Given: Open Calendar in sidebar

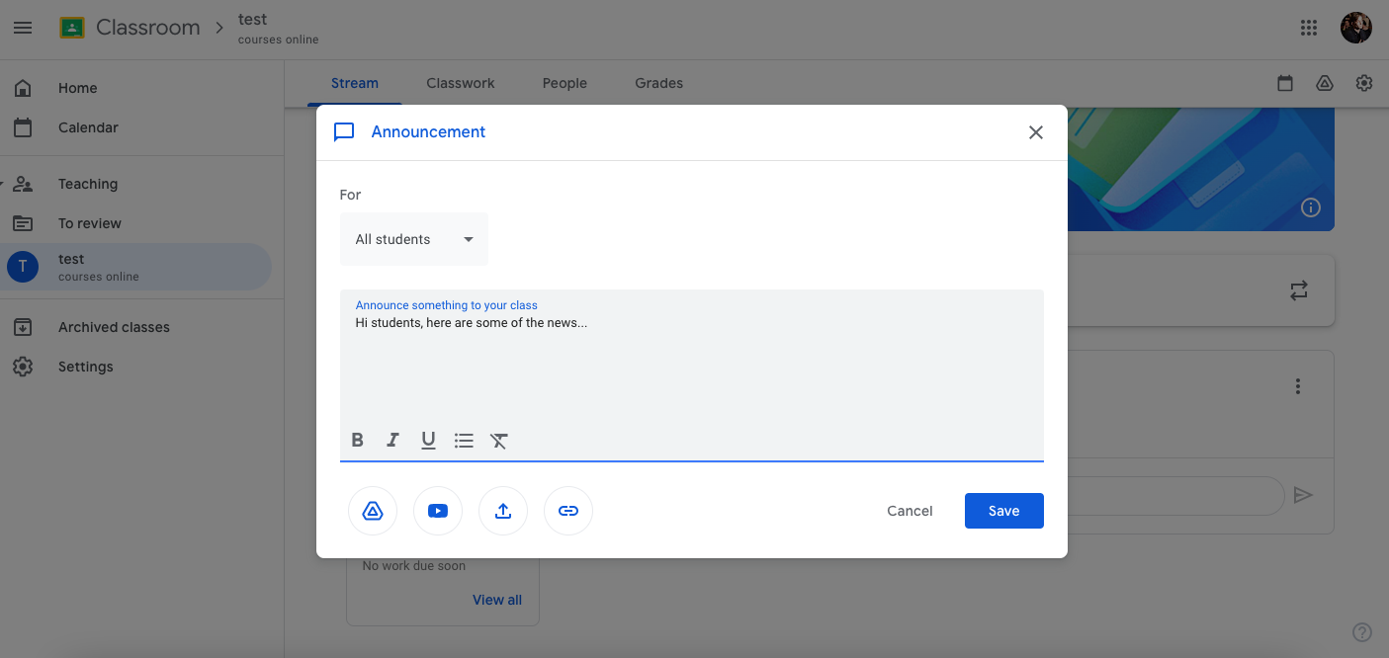Looking at the screenshot, I should tap(135, 127).
